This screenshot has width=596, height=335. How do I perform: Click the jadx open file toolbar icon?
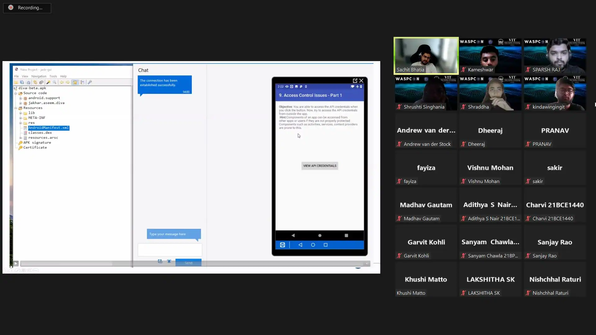point(16,83)
